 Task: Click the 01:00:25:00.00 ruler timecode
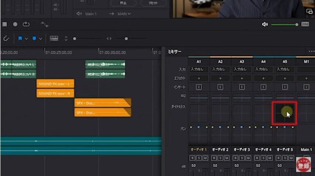pyautogui.click(x=59, y=52)
